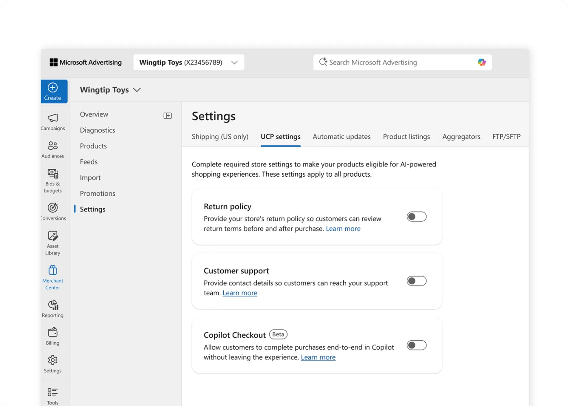Open the Automatic updates tab
The height and width of the screenshot is (406, 569).
point(342,137)
